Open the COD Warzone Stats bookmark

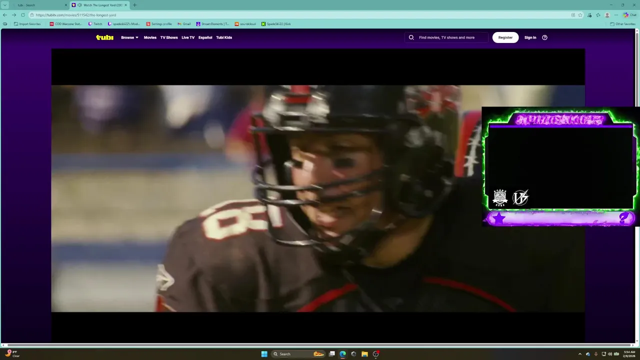click(65, 24)
